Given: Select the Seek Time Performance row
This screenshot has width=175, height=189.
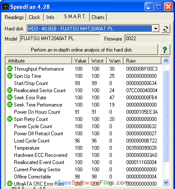Looking at the screenshot, I should click(x=84, y=104).
